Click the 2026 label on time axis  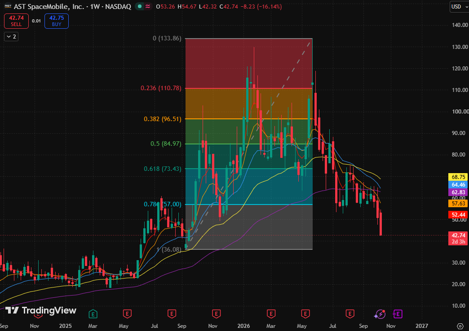tap(243, 326)
